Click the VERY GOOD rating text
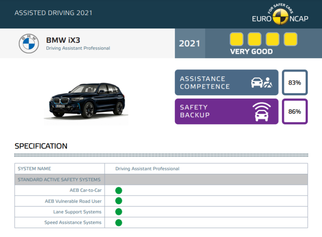Viewport: 322px width, 237px height. point(252,51)
